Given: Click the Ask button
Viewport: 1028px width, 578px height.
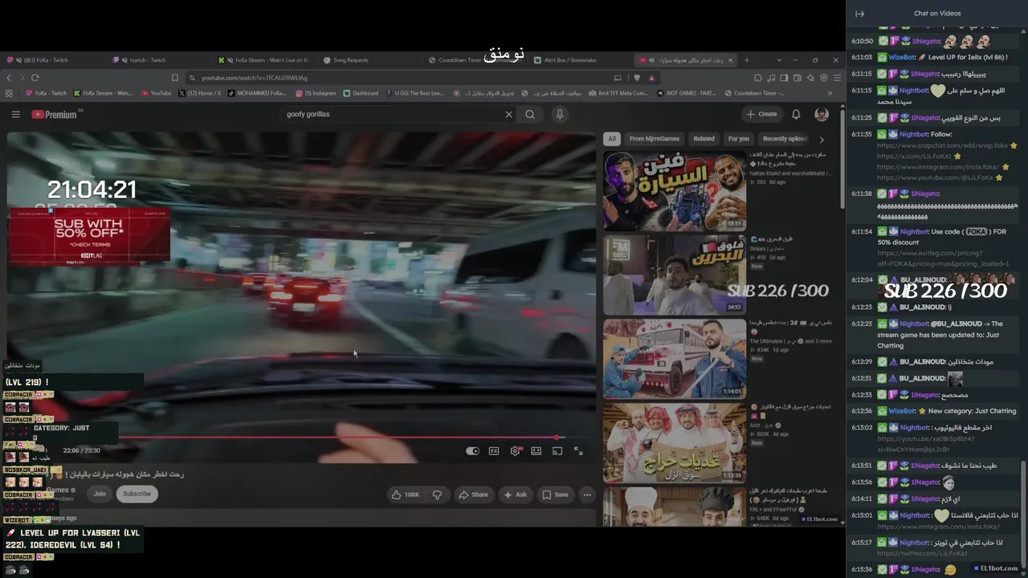Looking at the screenshot, I should pos(515,495).
